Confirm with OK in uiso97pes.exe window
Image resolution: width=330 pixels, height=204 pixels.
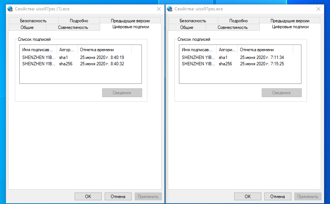(x=248, y=197)
